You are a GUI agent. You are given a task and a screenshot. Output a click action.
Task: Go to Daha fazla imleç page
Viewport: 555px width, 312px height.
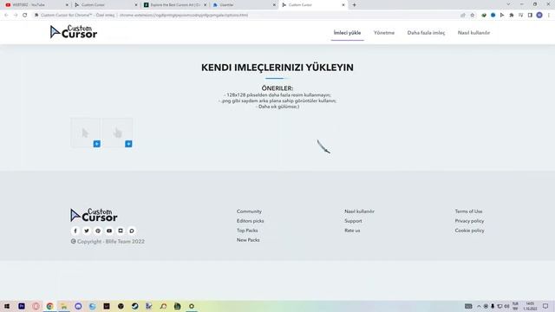(426, 33)
